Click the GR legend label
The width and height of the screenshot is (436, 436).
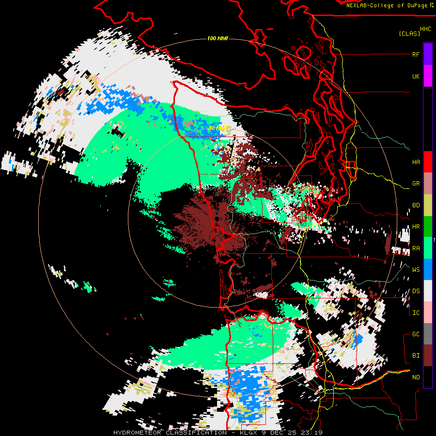tap(416, 184)
